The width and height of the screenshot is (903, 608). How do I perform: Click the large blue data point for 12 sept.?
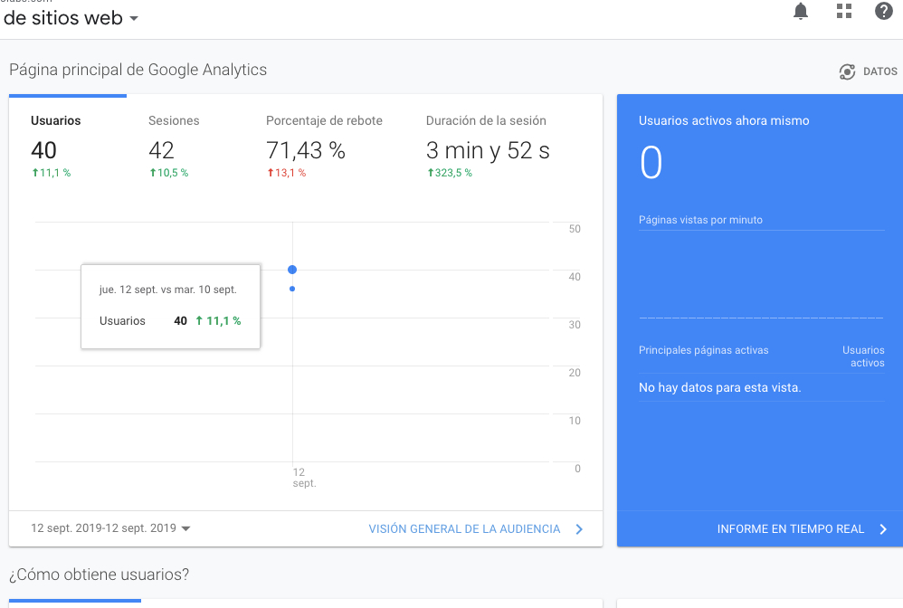tap(292, 270)
